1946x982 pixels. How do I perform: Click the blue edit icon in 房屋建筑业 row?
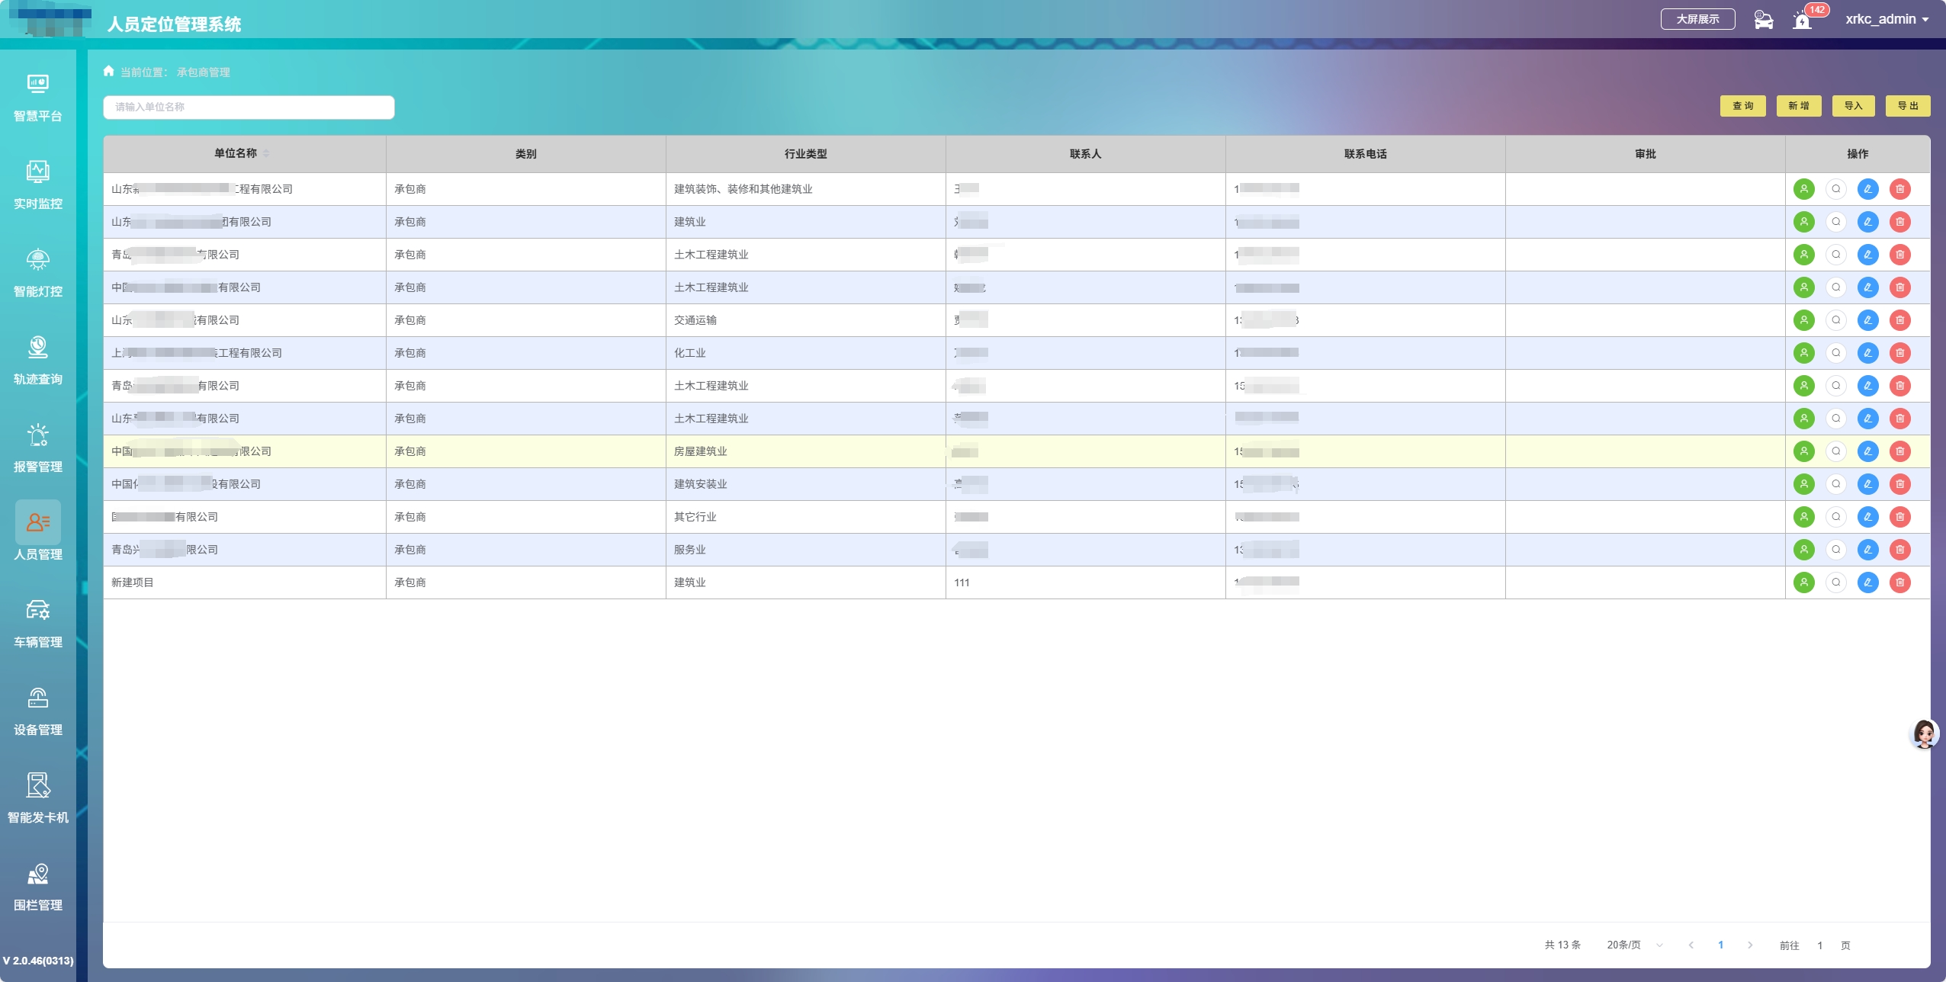pos(1867,451)
